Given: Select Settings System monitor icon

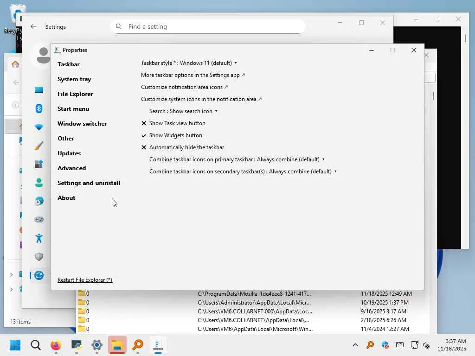Looking at the screenshot, I should (x=39, y=90).
